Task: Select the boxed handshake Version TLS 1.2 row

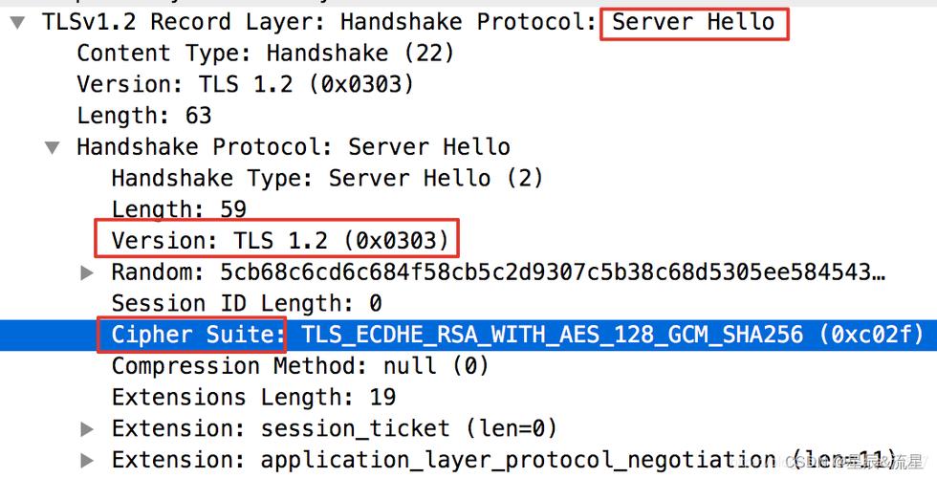Action: pyautogui.click(x=279, y=240)
